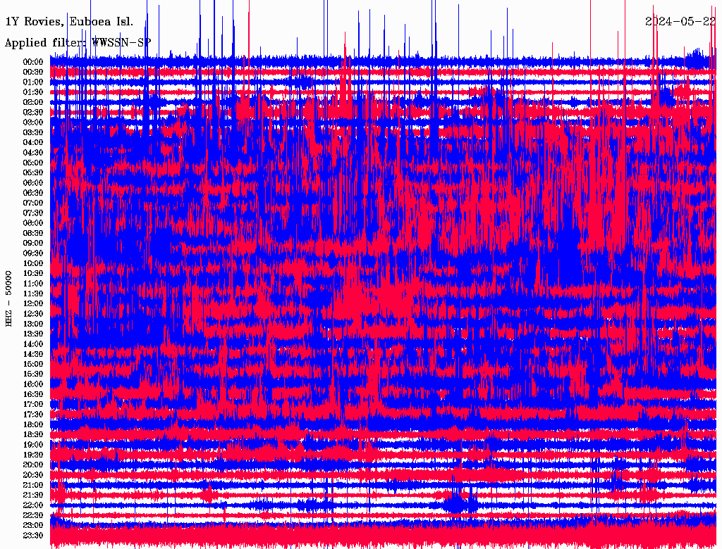
Task: Select the 13:00 time label
Action: tap(33, 324)
